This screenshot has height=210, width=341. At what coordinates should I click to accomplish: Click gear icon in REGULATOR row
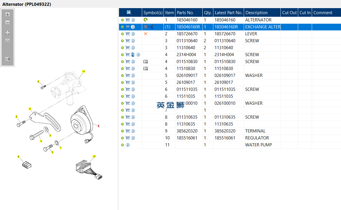coord(122,138)
